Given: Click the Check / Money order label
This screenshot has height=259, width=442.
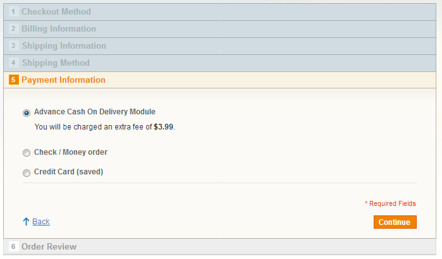Looking at the screenshot, I should coord(71,152).
